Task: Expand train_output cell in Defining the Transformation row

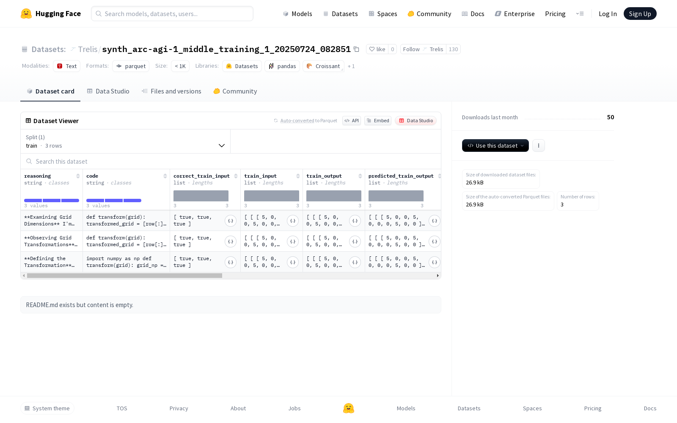Action: tap(355, 262)
